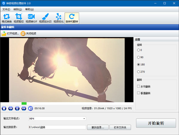
Task: Select the 旋转和翻转 rotate and flip tool
Action: click(72, 18)
